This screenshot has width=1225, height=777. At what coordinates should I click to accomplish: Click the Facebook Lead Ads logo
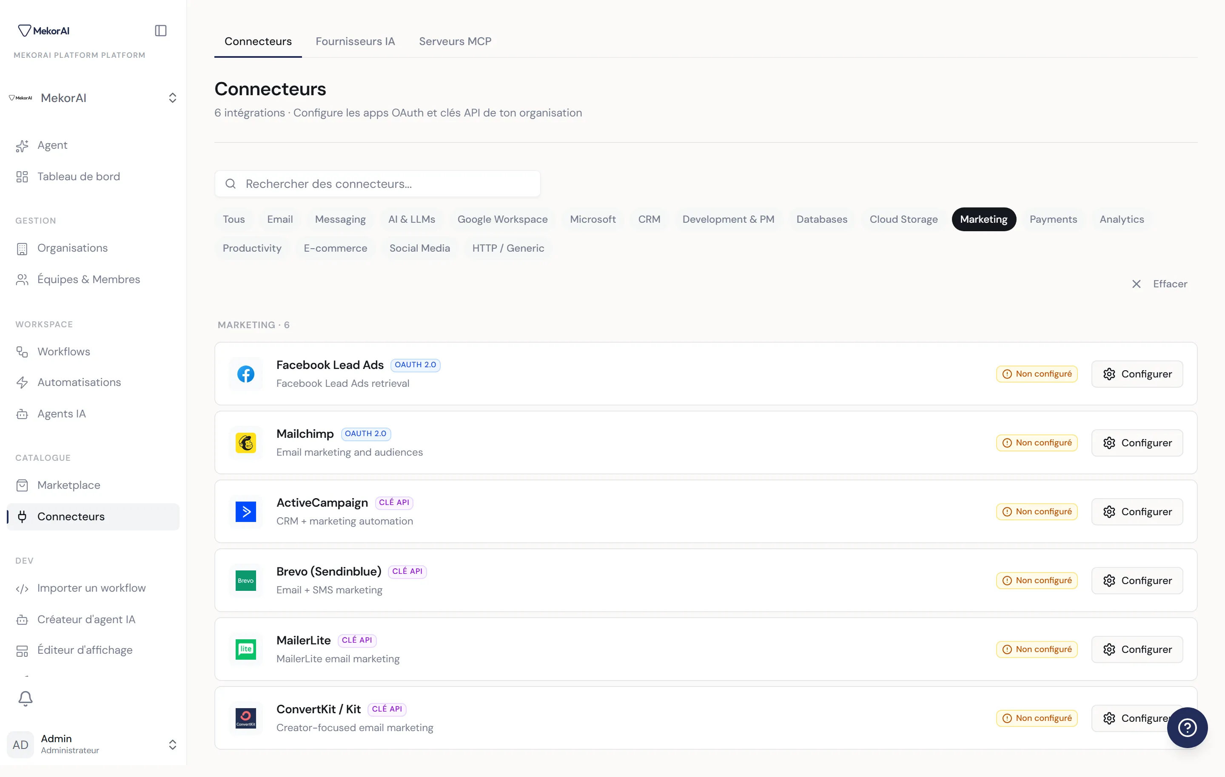pos(246,374)
